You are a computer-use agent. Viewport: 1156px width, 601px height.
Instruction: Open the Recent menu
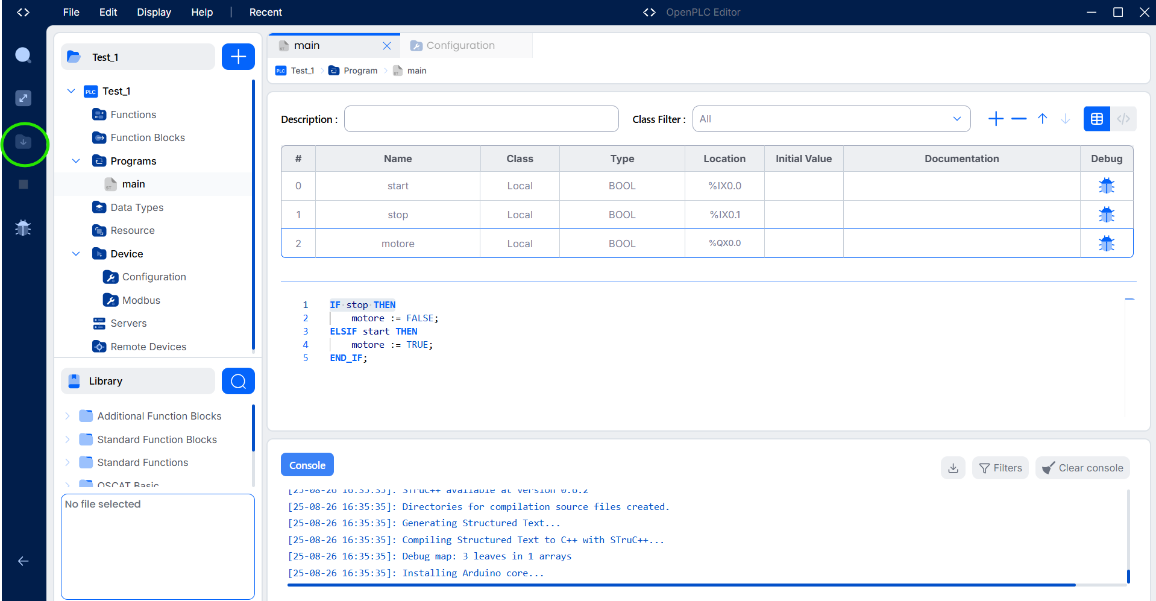[265, 12]
